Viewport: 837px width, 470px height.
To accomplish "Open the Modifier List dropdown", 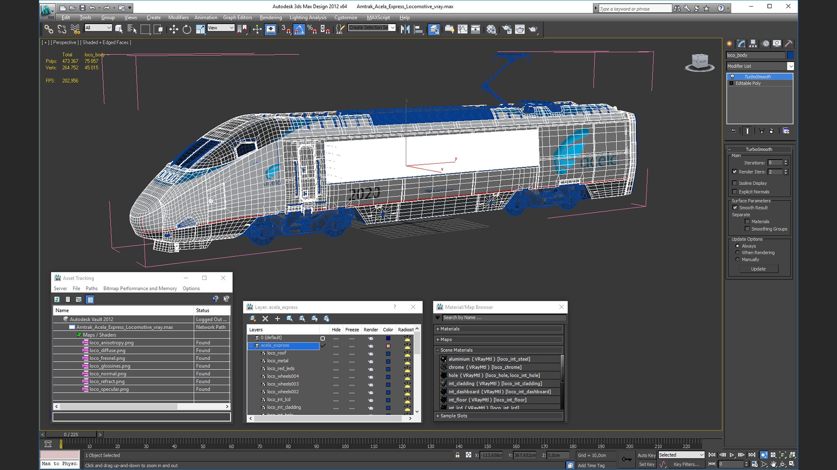I will (760, 66).
